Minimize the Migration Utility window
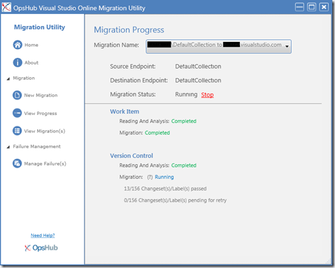The height and width of the screenshot is (268, 335). (x=300, y=7)
